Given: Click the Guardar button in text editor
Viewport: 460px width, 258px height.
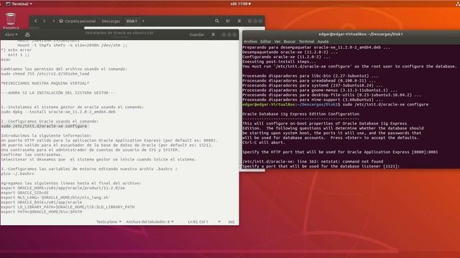Looking at the screenshot, I should pos(196,34).
